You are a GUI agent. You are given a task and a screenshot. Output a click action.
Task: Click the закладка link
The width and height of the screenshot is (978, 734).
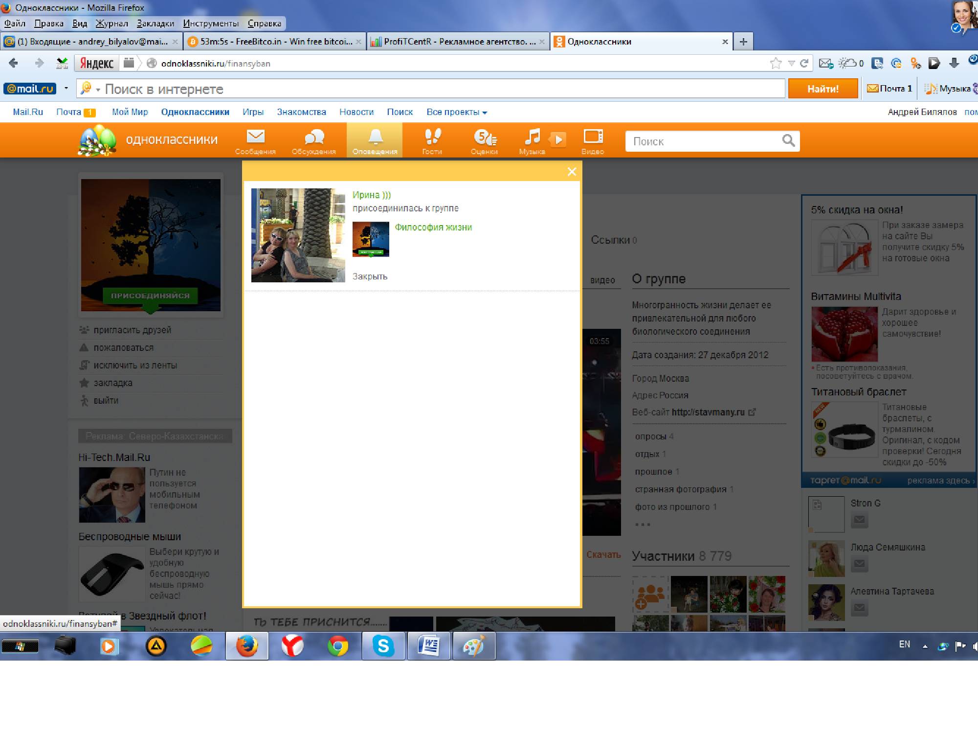pyautogui.click(x=113, y=383)
